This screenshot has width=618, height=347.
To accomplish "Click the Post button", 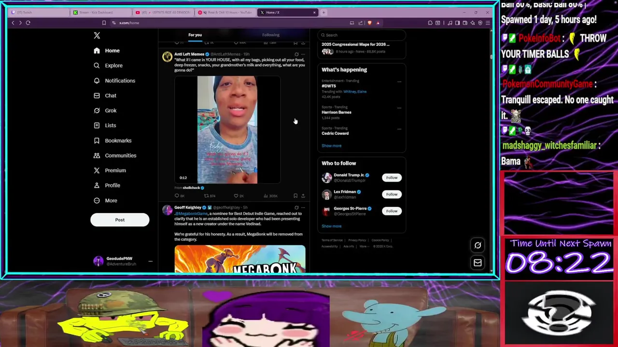I will [x=120, y=220].
